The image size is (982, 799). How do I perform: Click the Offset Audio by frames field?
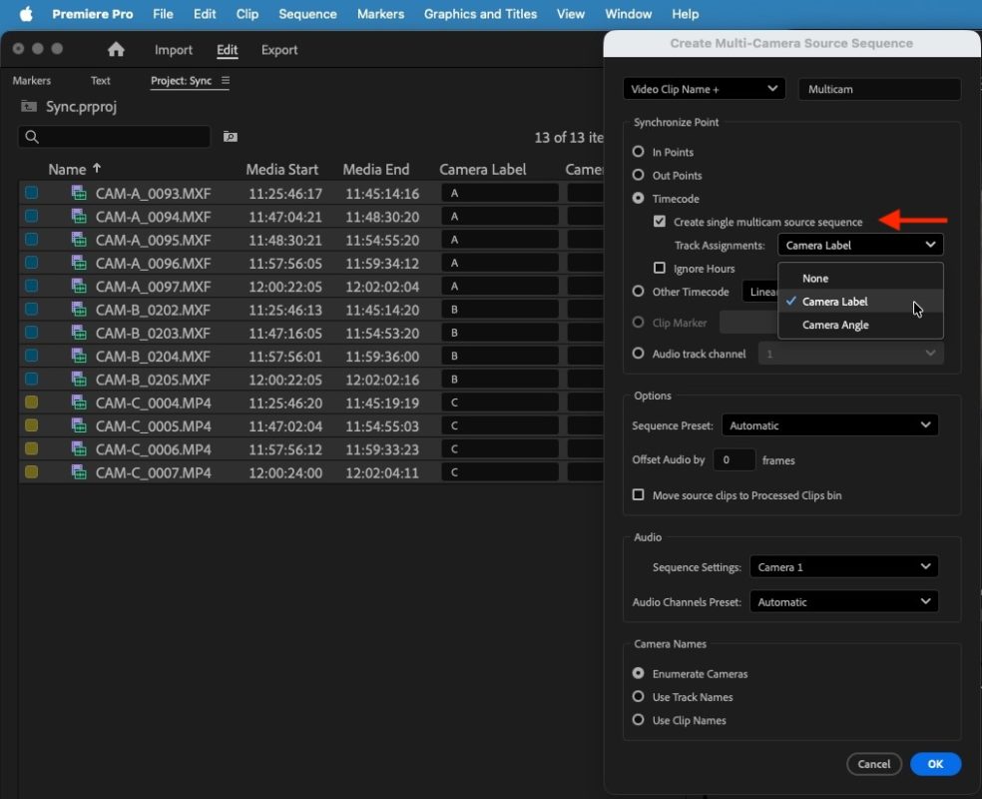[x=734, y=460]
